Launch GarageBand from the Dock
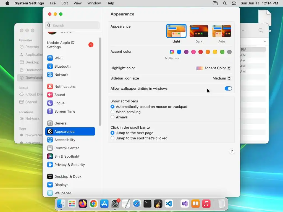 coord(158,204)
